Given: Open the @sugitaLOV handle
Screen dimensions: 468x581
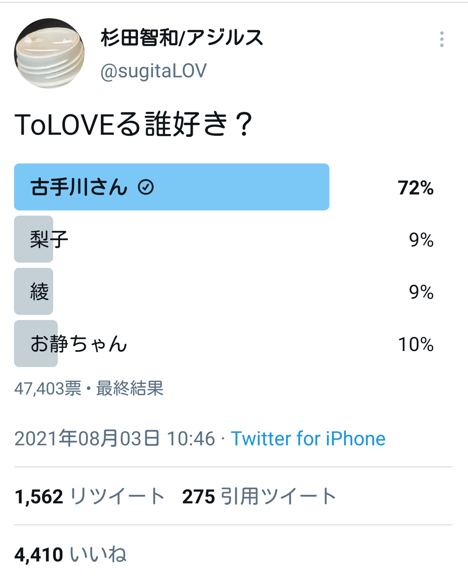Looking at the screenshot, I should pyautogui.click(x=154, y=71).
